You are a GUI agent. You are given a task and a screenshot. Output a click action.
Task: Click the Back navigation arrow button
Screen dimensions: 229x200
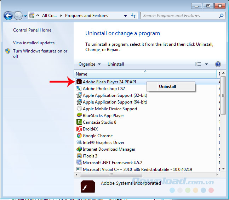click(x=8, y=16)
